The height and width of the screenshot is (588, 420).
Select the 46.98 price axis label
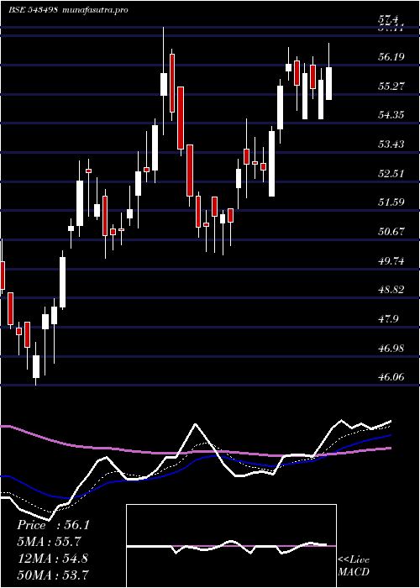click(391, 349)
